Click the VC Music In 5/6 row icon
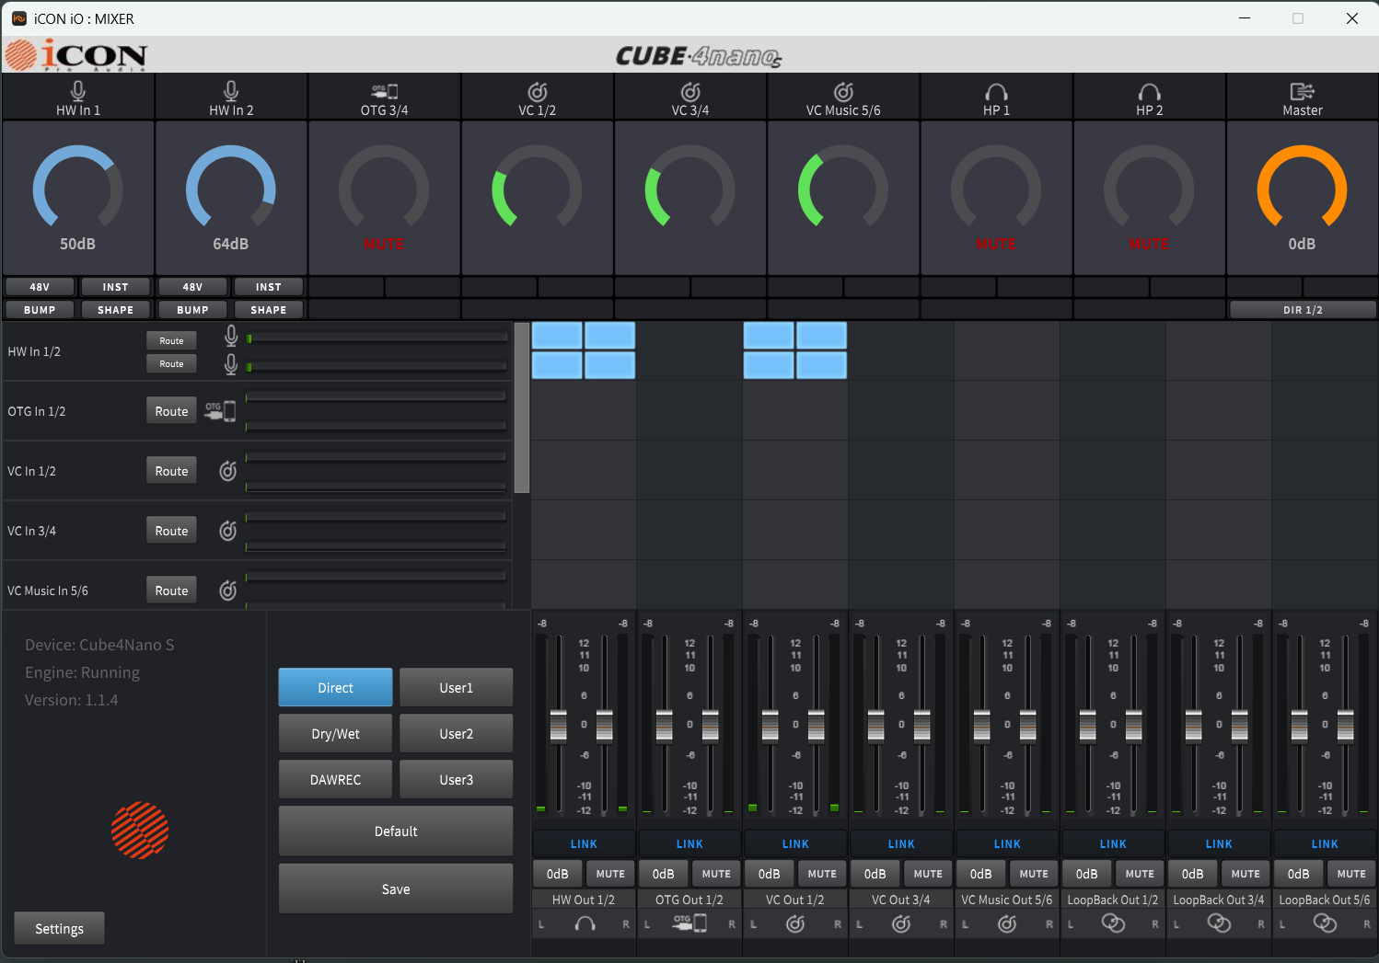The height and width of the screenshot is (963, 1379). [228, 590]
